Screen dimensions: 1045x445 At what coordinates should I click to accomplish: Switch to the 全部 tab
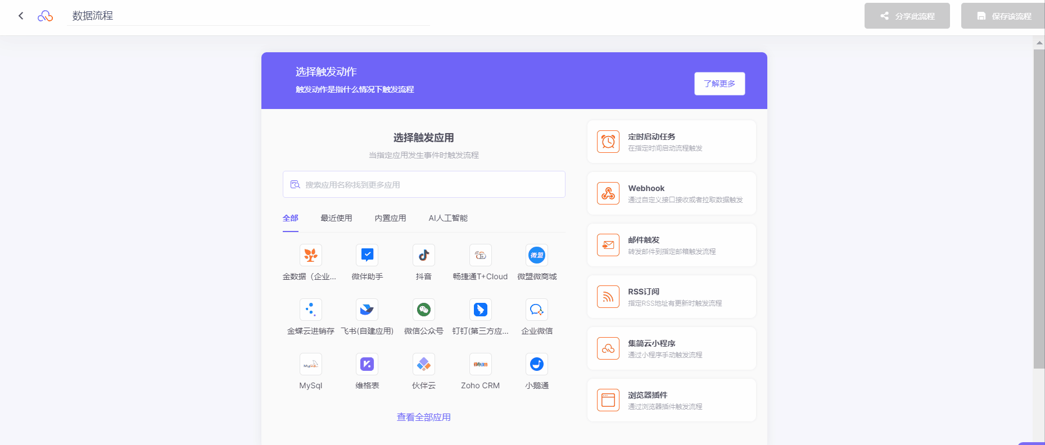(291, 218)
